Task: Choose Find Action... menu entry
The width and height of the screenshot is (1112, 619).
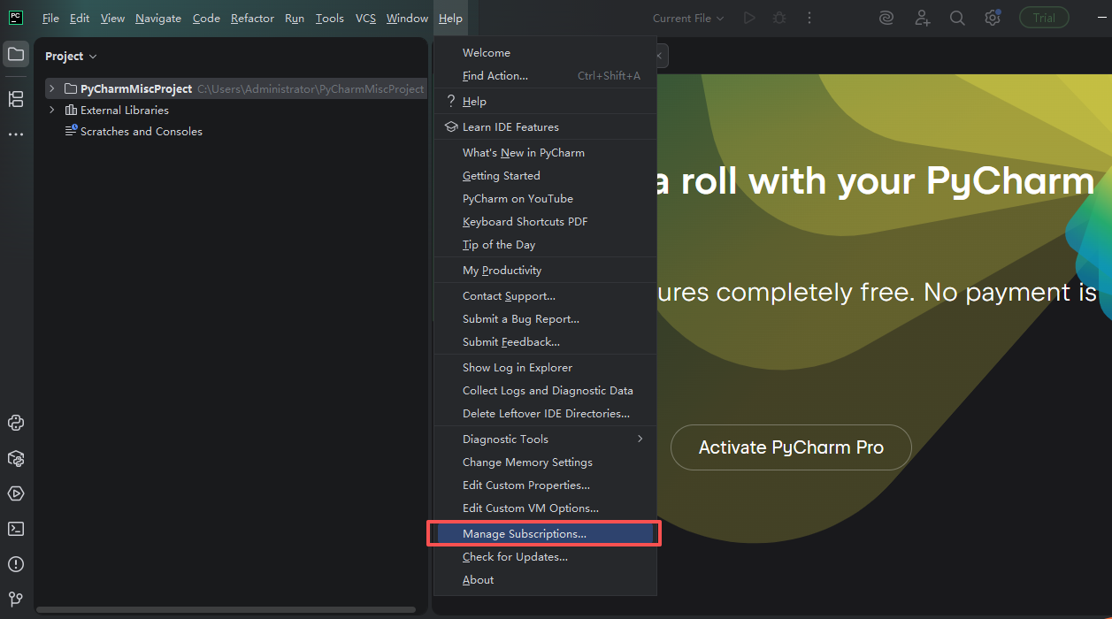Action: click(545, 76)
